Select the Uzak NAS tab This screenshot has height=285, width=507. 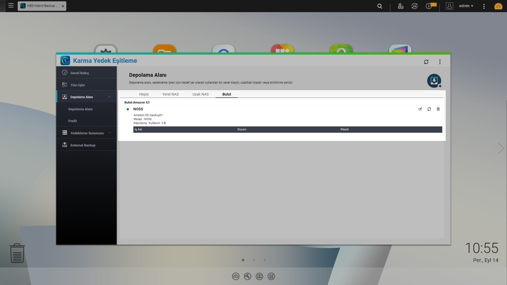tap(200, 94)
